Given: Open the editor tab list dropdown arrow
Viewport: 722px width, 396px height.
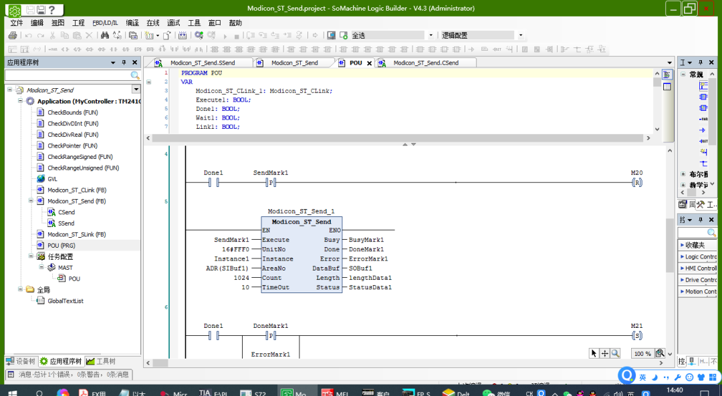Looking at the screenshot, I should [x=669, y=63].
